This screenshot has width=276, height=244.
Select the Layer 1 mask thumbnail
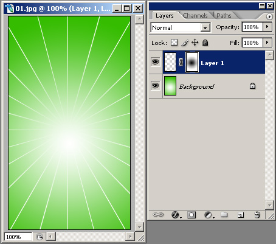tap(192, 62)
